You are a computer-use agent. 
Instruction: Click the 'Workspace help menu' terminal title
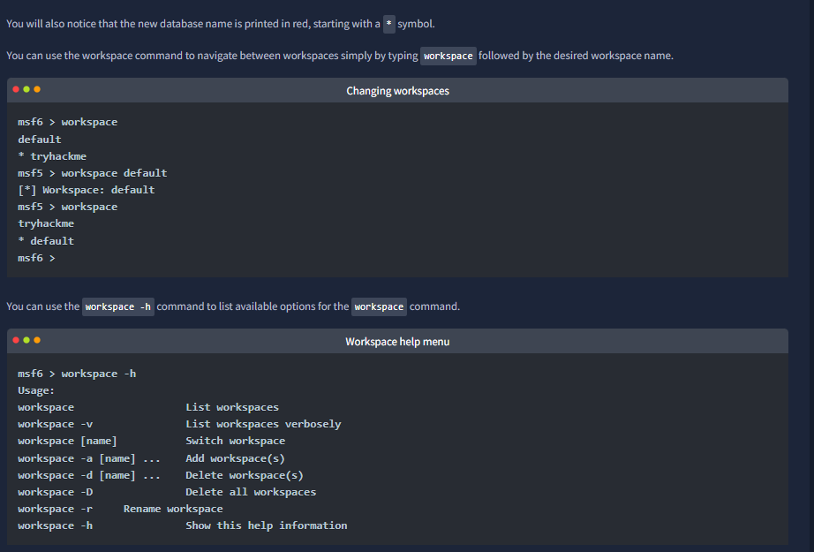pyautogui.click(x=397, y=342)
